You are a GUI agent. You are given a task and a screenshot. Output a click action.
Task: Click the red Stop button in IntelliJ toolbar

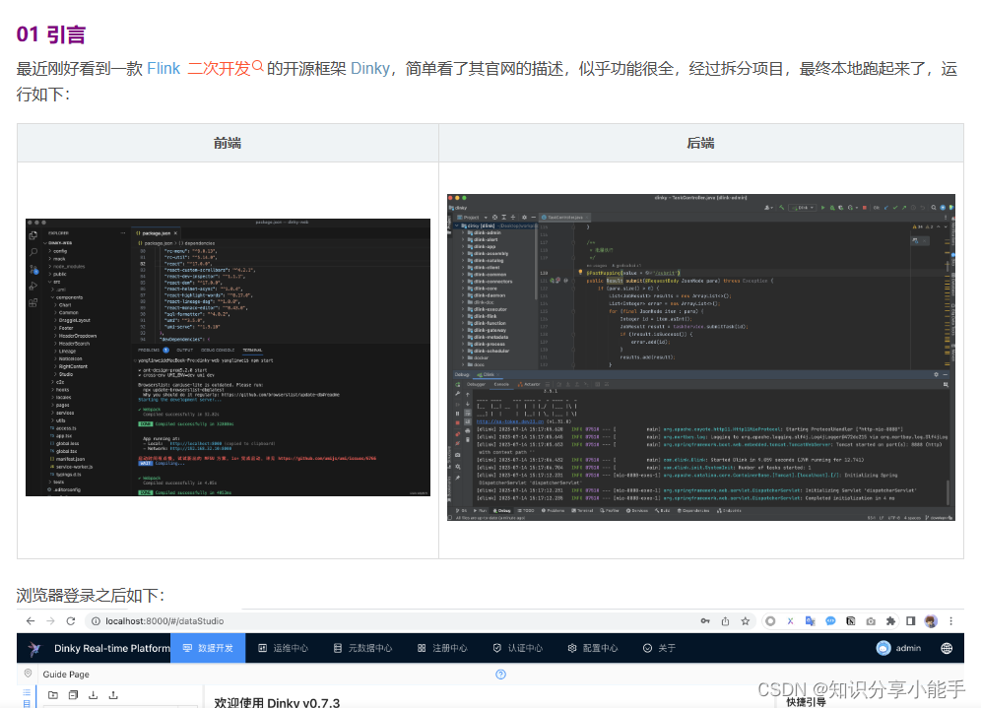865,208
